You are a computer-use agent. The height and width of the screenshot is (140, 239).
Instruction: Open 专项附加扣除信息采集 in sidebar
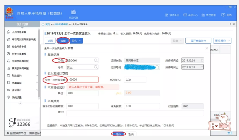pyautogui.click(x=21, y=39)
